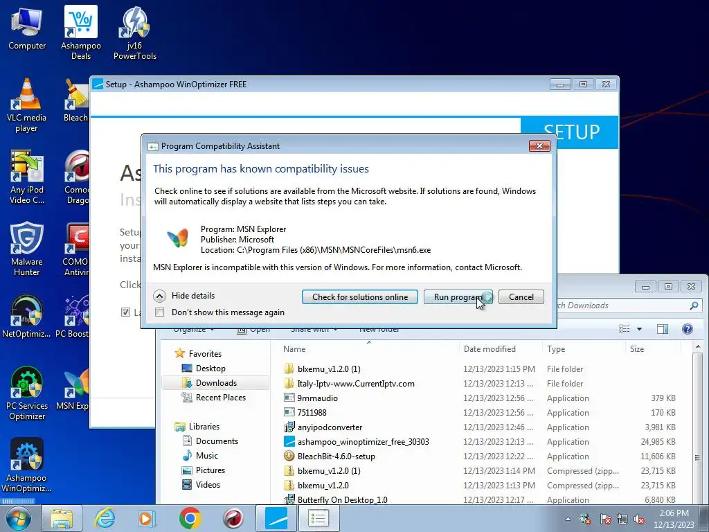Open the Documents library
Image resolution: width=709 pixels, height=532 pixels.
(217, 441)
